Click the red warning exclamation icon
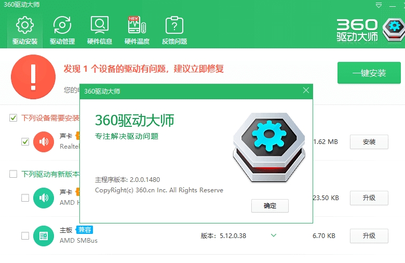The height and width of the screenshot is (263, 405). click(x=33, y=77)
